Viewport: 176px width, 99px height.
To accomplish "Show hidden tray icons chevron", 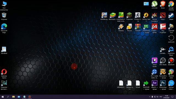I will (150, 97).
